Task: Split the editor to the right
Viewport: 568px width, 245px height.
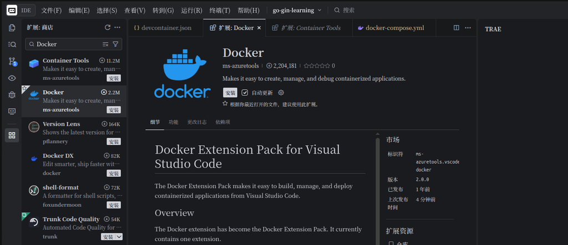Action: pyautogui.click(x=457, y=28)
